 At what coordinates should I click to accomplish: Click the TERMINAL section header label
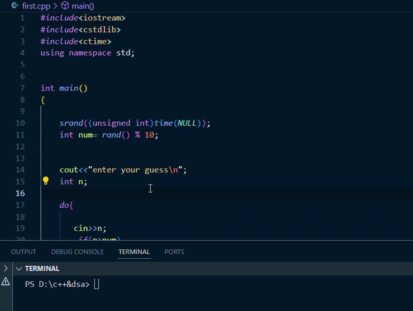[42, 269]
